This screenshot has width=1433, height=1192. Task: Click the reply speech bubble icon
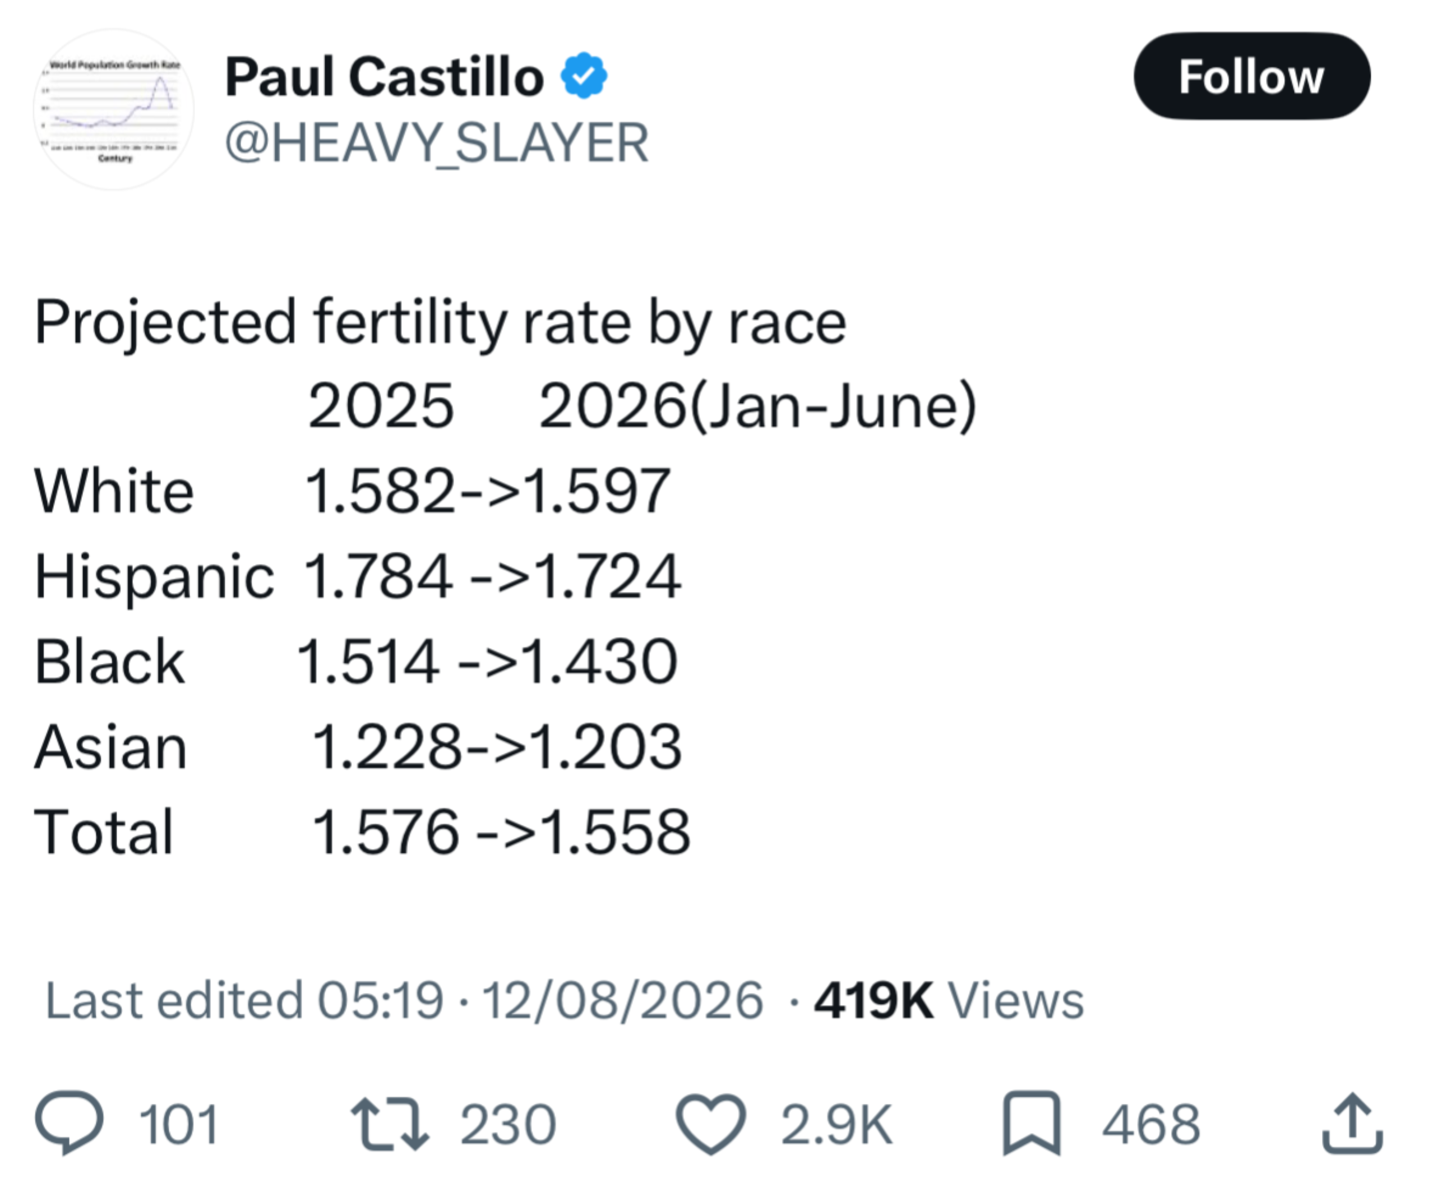point(69,1124)
